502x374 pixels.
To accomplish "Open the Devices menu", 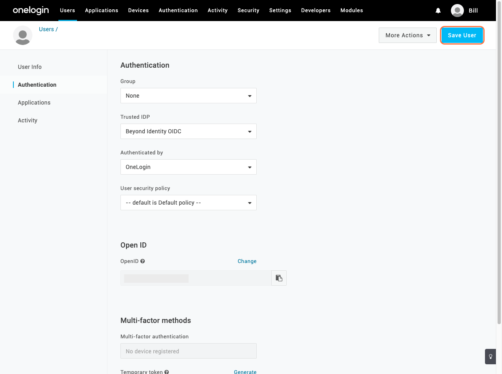I will [138, 11].
